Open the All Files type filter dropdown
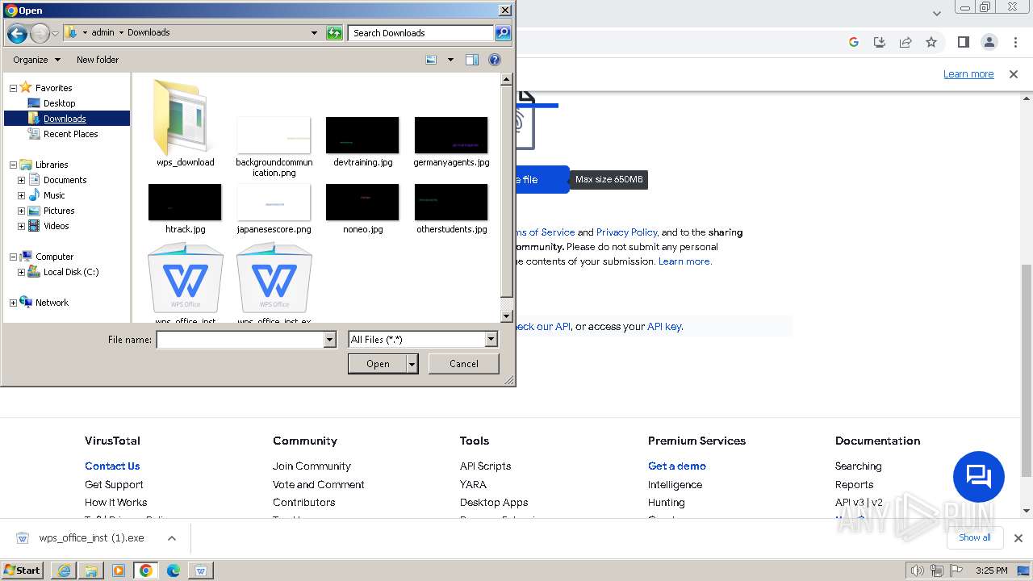The height and width of the screenshot is (581, 1033). [x=491, y=341]
